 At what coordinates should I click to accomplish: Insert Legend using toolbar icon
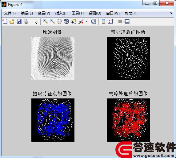110,21
